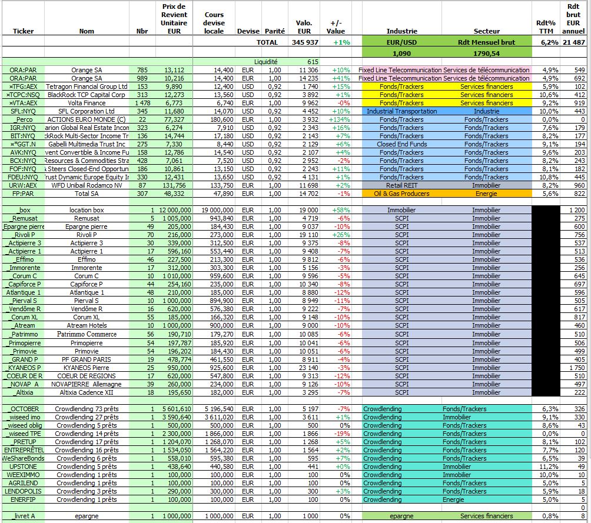The image size is (591, 523).
Task: Click the ¤TFG:AEX ticker cell
Action: [23, 86]
